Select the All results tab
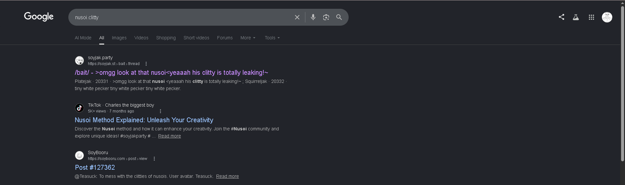 click(x=102, y=38)
